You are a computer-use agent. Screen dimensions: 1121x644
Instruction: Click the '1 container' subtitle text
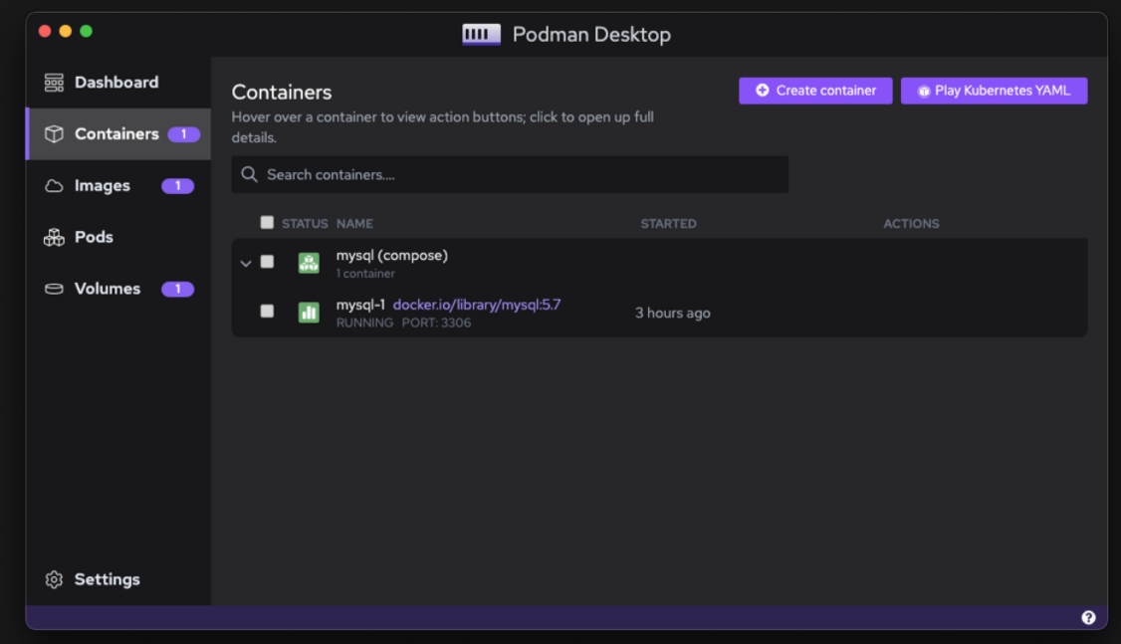(365, 274)
